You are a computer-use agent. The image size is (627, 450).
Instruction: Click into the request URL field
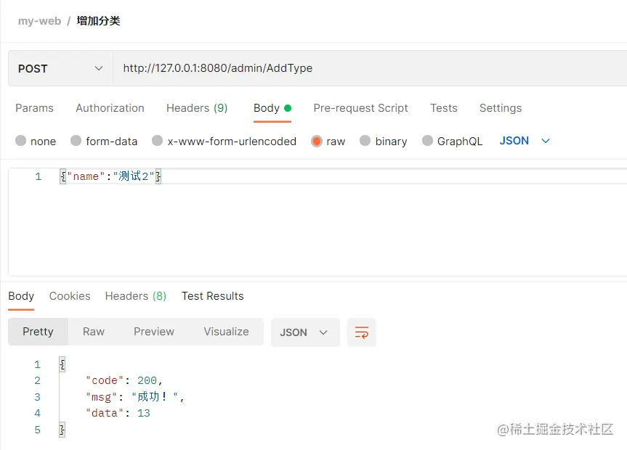370,68
